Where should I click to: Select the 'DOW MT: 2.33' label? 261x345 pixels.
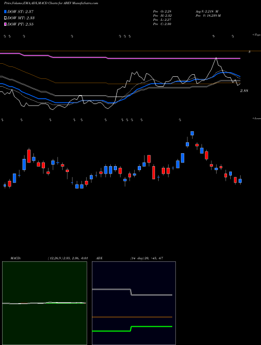point(21,18)
